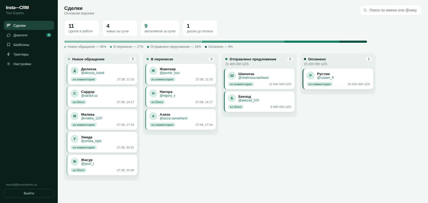Click the lightning icon for Триггеры
Image resolution: width=428 pixels, height=203 pixels.
click(x=9, y=54)
